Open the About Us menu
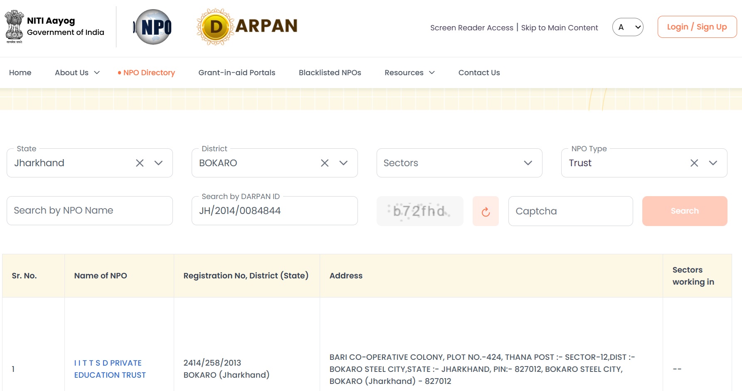This screenshot has width=742, height=391. click(x=77, y=73)
